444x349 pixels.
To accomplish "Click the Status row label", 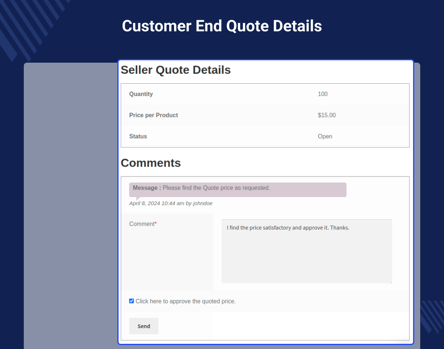I will pos(138,136).
